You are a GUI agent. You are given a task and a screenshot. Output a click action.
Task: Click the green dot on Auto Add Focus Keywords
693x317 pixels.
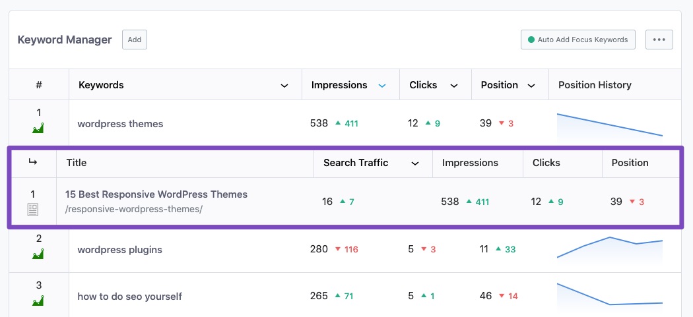click(x=531, y=40)
